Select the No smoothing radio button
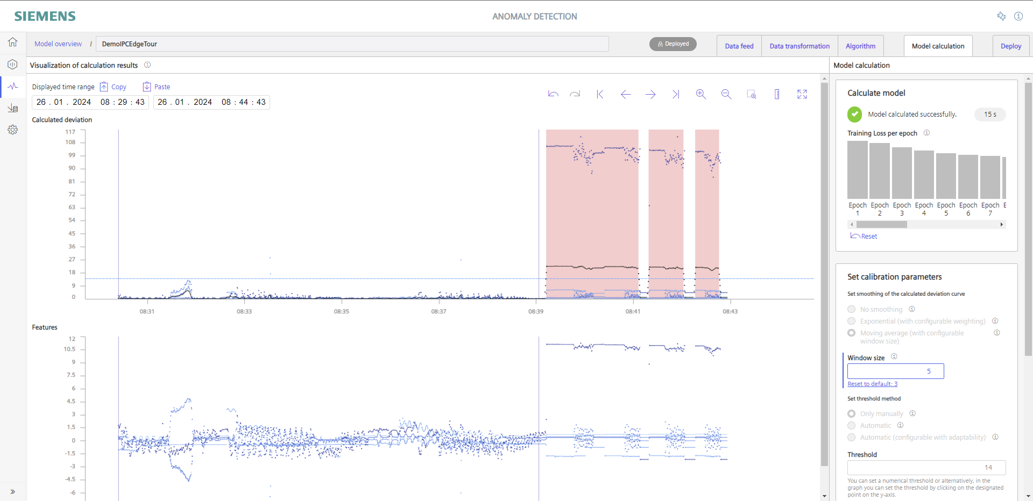This screenshot has width=1033, height=501. [851, 309]
